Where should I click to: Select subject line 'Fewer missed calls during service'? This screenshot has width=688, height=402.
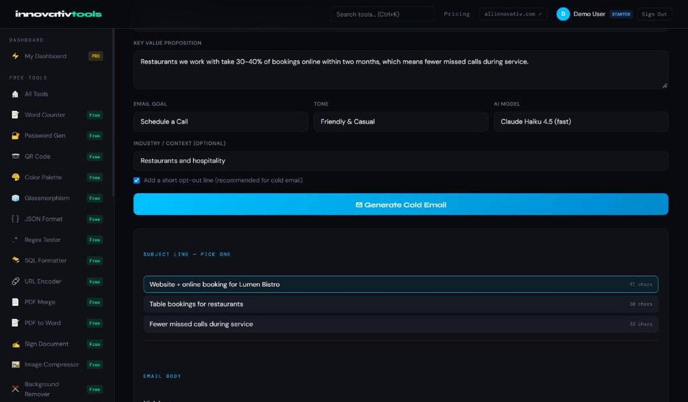point(401,324)
